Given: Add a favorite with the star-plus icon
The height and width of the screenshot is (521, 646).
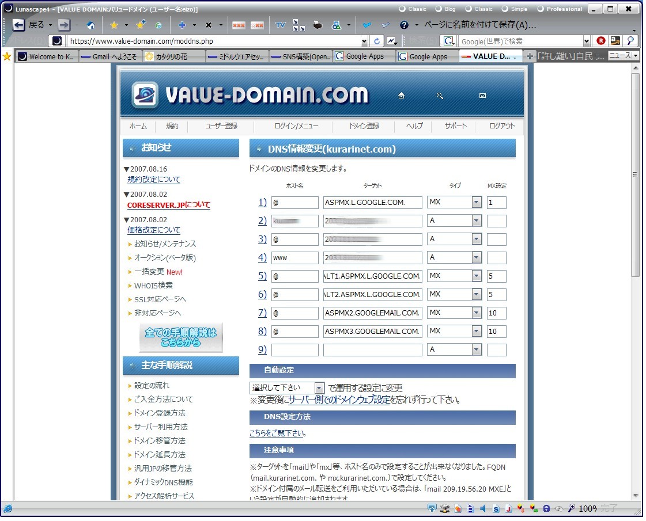Looking at the screenshot, I should (141, 25).
